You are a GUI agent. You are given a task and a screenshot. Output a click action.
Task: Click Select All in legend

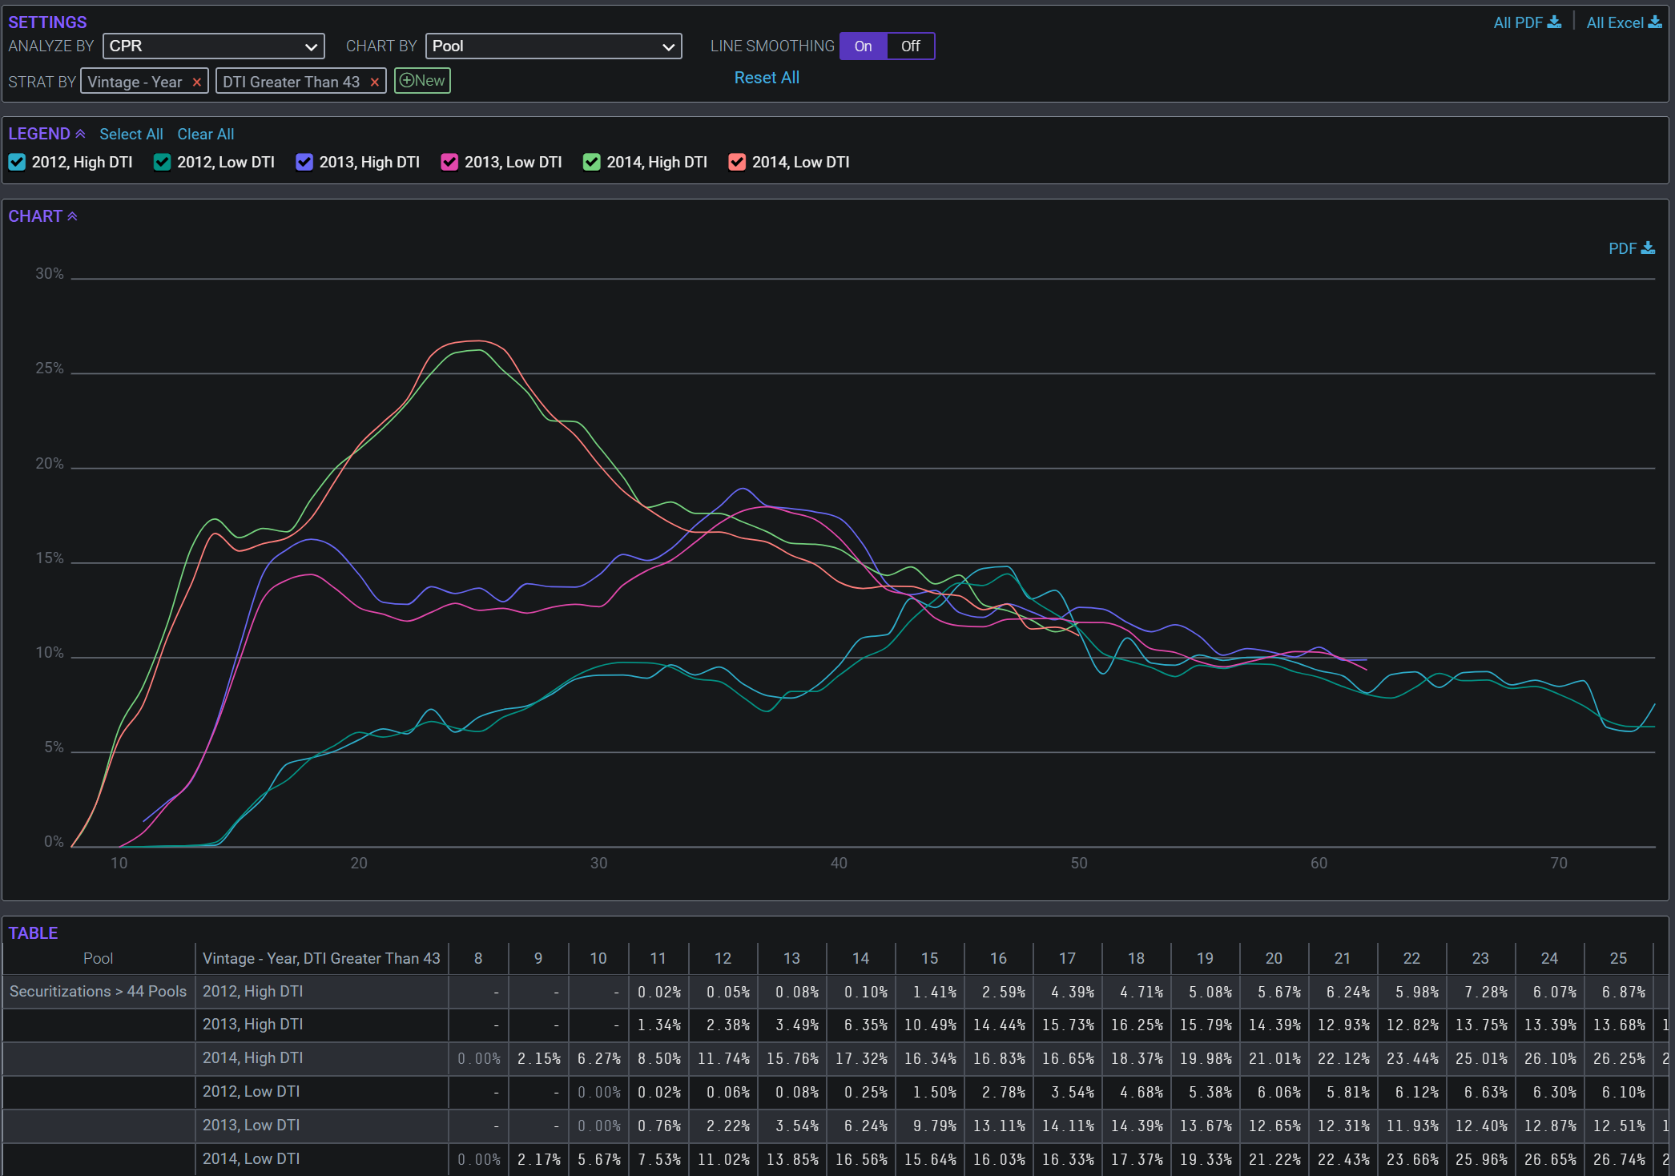pos(131,134)
